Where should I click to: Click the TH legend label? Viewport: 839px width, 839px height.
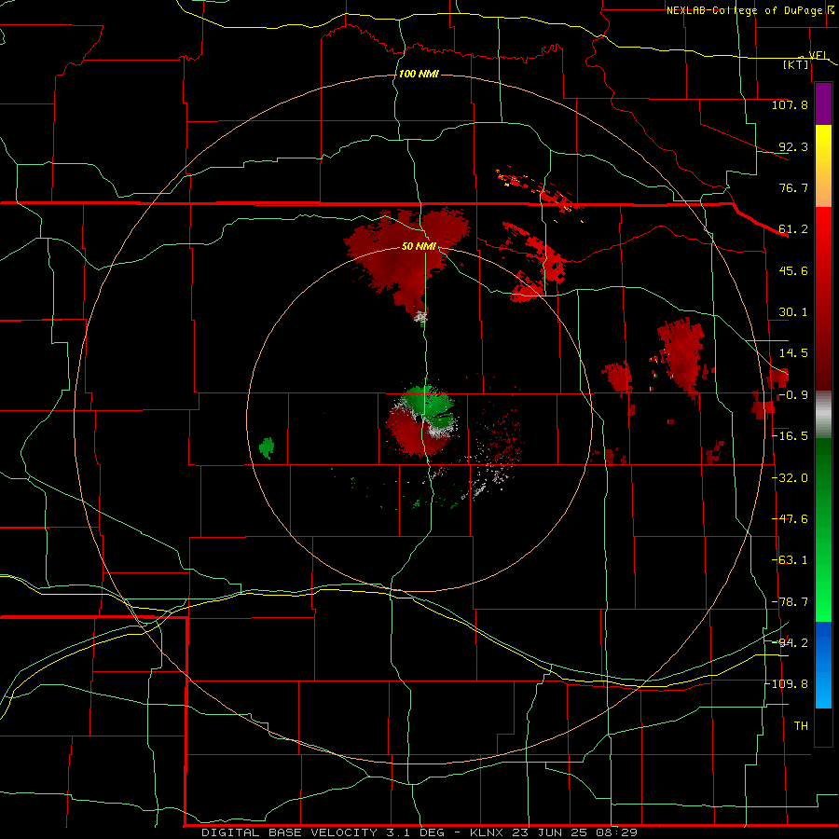(x=801, y=726)
